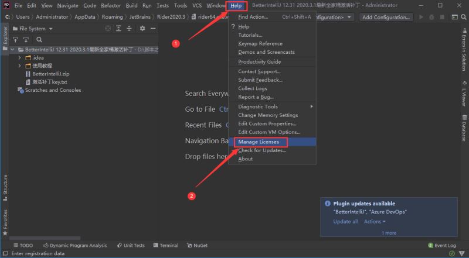This screenshot has height=258, width=469.
Task: Expand the .idea folder
Action: coord(20,58)
